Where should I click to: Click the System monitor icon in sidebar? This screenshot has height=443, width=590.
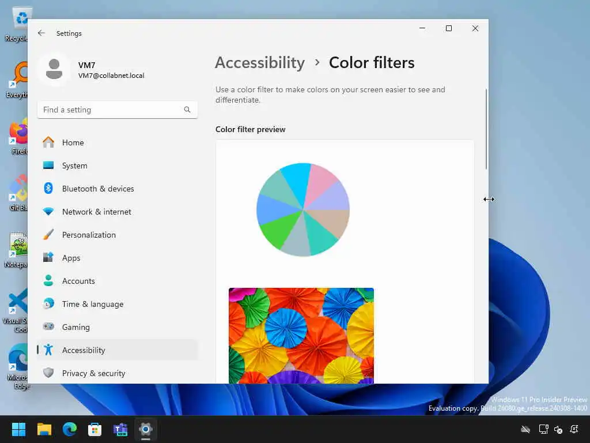tap(48, 166)
